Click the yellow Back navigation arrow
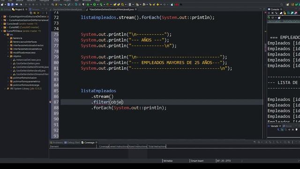Screen dimensions: 300x169 (158, 4)
